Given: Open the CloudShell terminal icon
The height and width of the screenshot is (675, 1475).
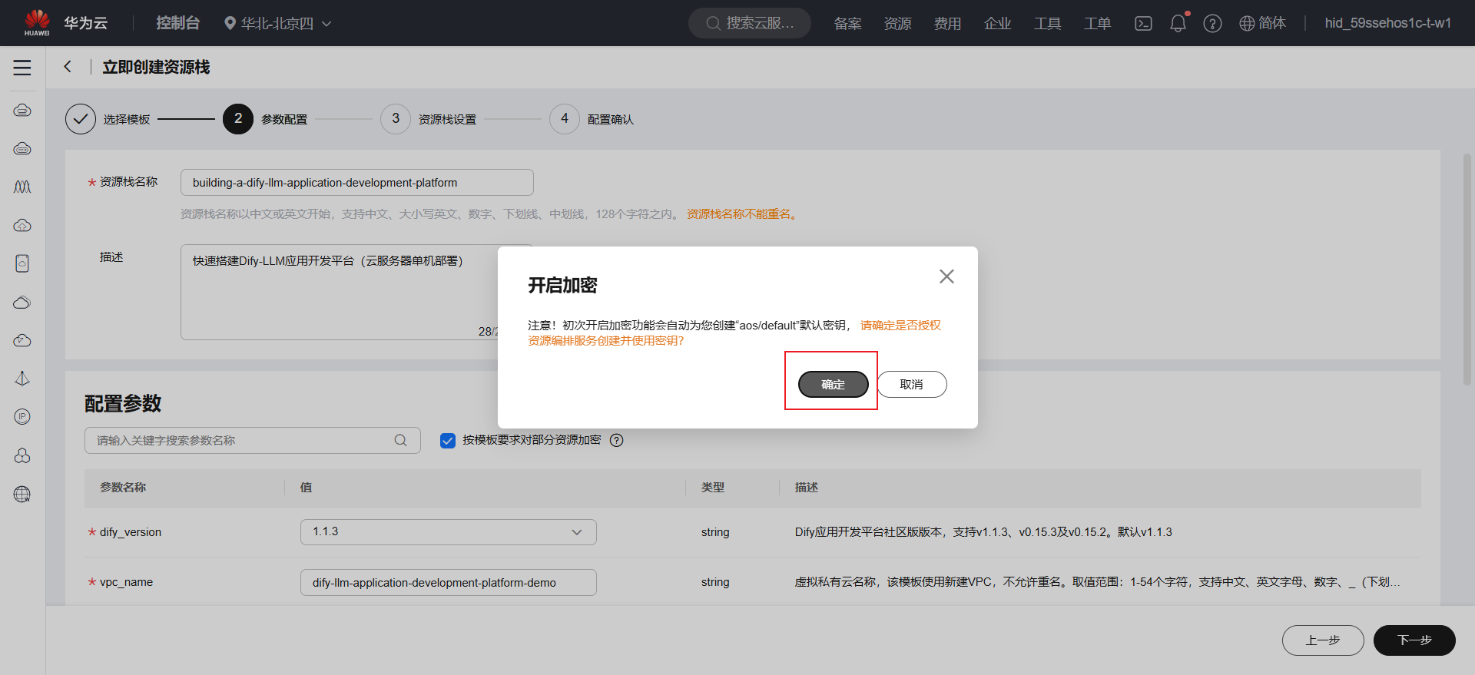Looking at the screenshot, I should [x=1143, y=23].
